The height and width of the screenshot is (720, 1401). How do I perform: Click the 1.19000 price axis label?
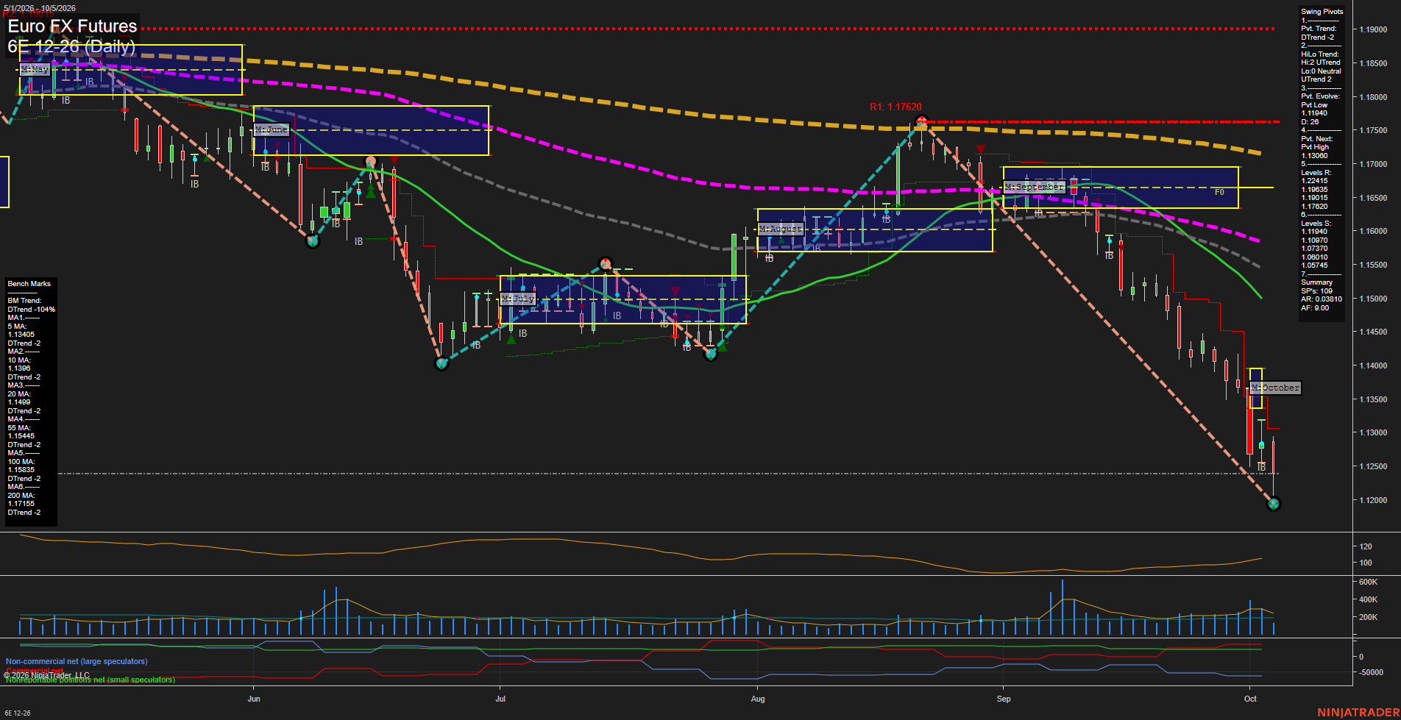pos(1373,30)
